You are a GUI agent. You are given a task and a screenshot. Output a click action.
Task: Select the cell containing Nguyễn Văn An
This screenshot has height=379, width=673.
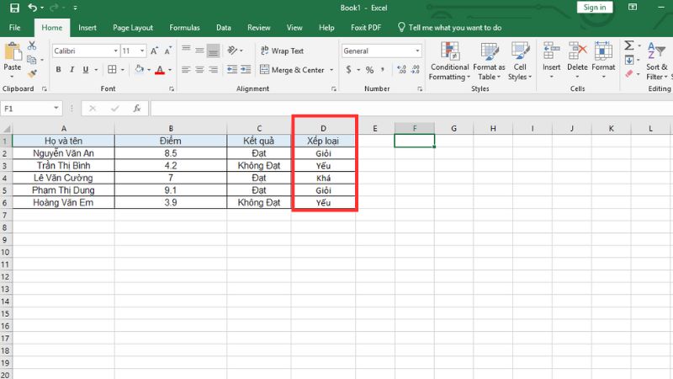pyautogui.click(x=64, y=154)
